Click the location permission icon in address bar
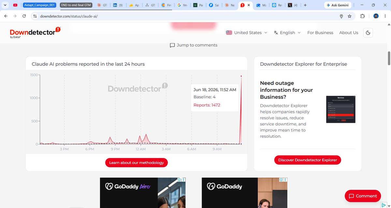The image size is (391, 208). [341, 16]
